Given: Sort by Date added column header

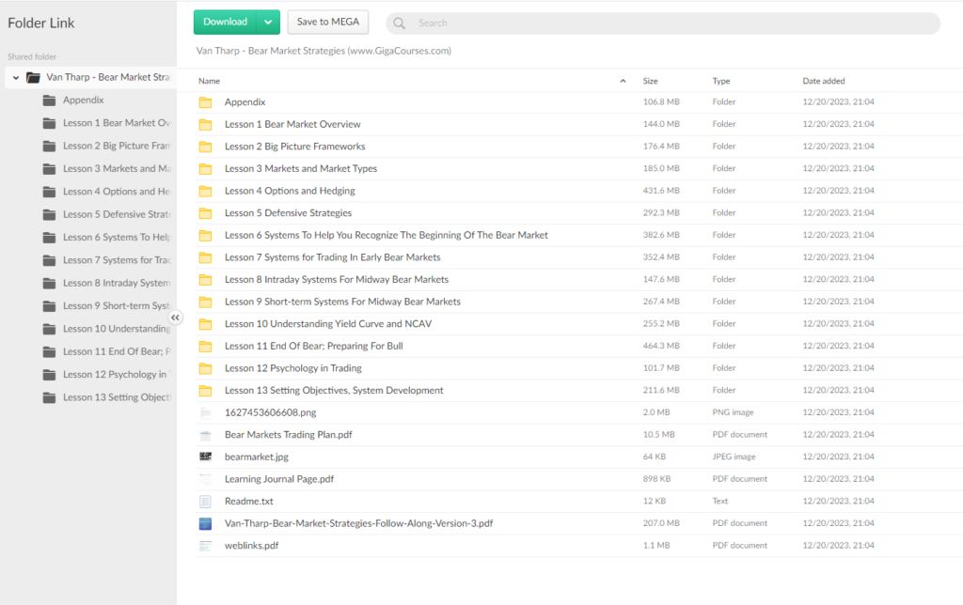Looking at the screenshot, I should pos(823,81).
